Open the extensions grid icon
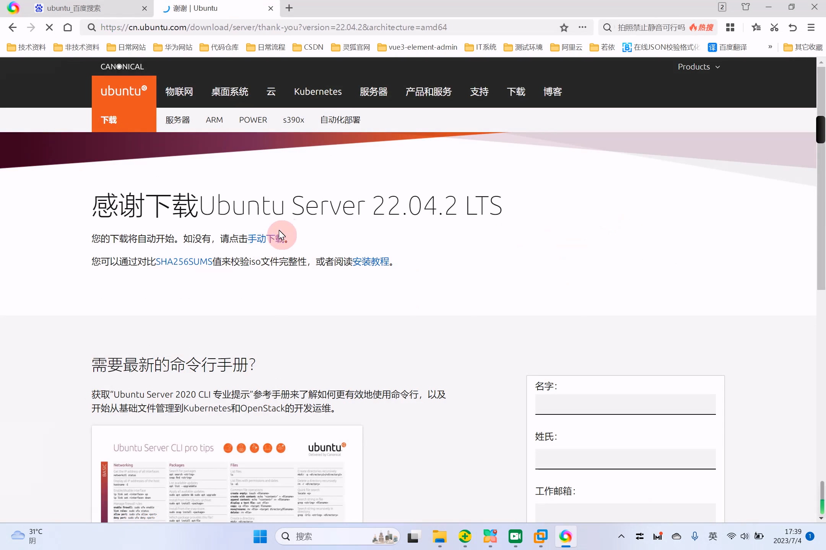 coord(730,27)
